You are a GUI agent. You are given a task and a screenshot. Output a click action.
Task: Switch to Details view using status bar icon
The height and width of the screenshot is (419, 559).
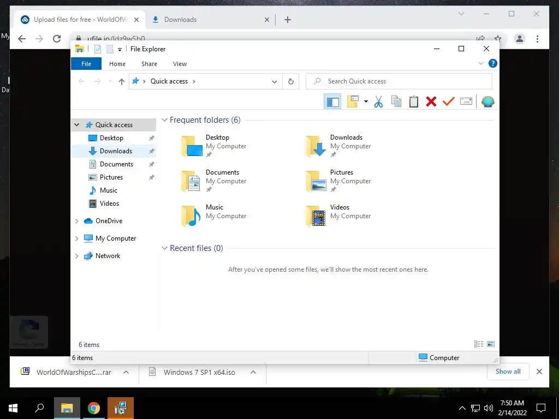tap(478, 344)
